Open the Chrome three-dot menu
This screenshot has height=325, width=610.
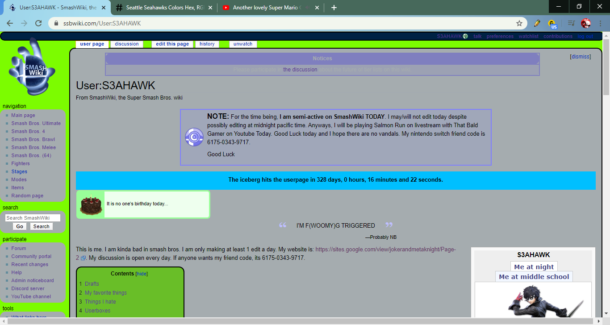point(601,23)
